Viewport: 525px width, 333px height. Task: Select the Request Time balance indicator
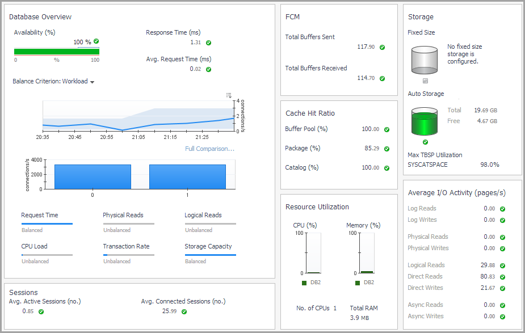[x=47, y=223]
